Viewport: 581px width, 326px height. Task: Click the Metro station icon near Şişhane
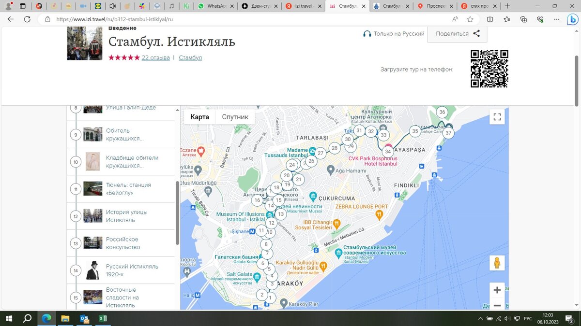(x=252, y=231)
